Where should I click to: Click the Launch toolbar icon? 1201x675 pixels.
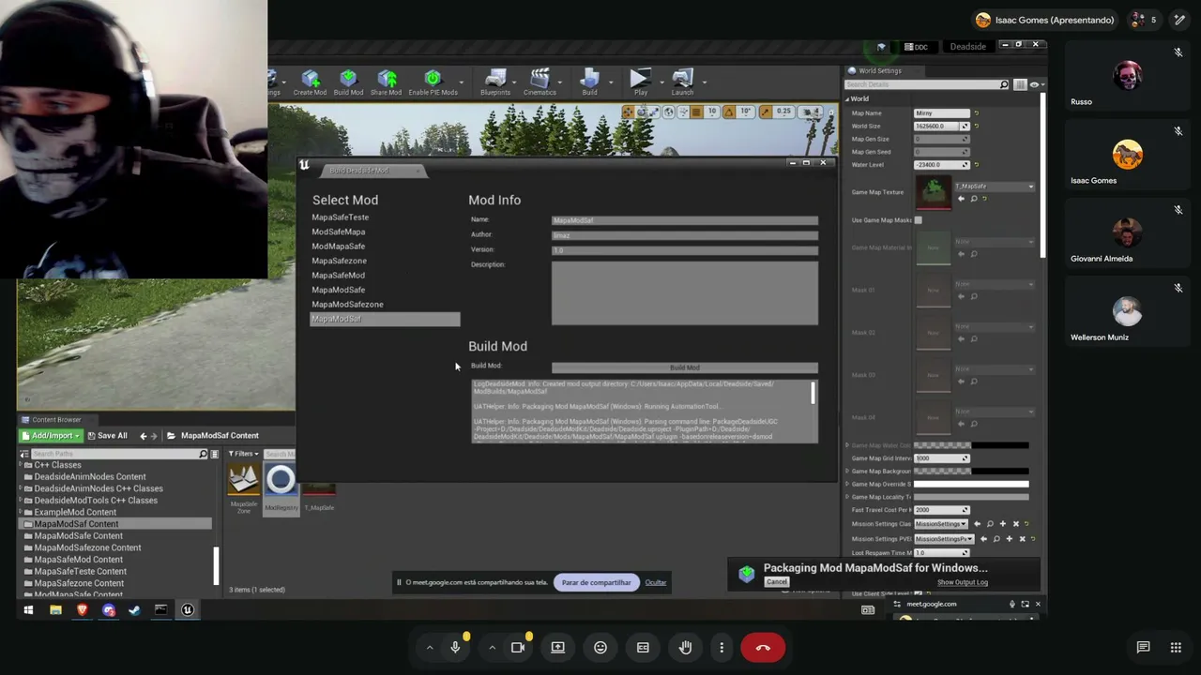[x=682, y=80]
